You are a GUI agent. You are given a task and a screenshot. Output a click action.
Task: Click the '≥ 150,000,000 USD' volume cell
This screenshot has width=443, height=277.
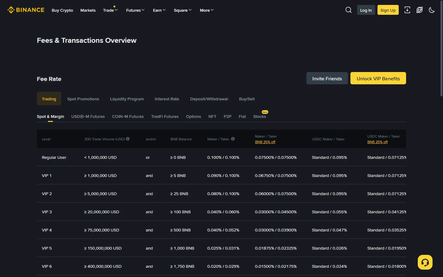point(103,248)
